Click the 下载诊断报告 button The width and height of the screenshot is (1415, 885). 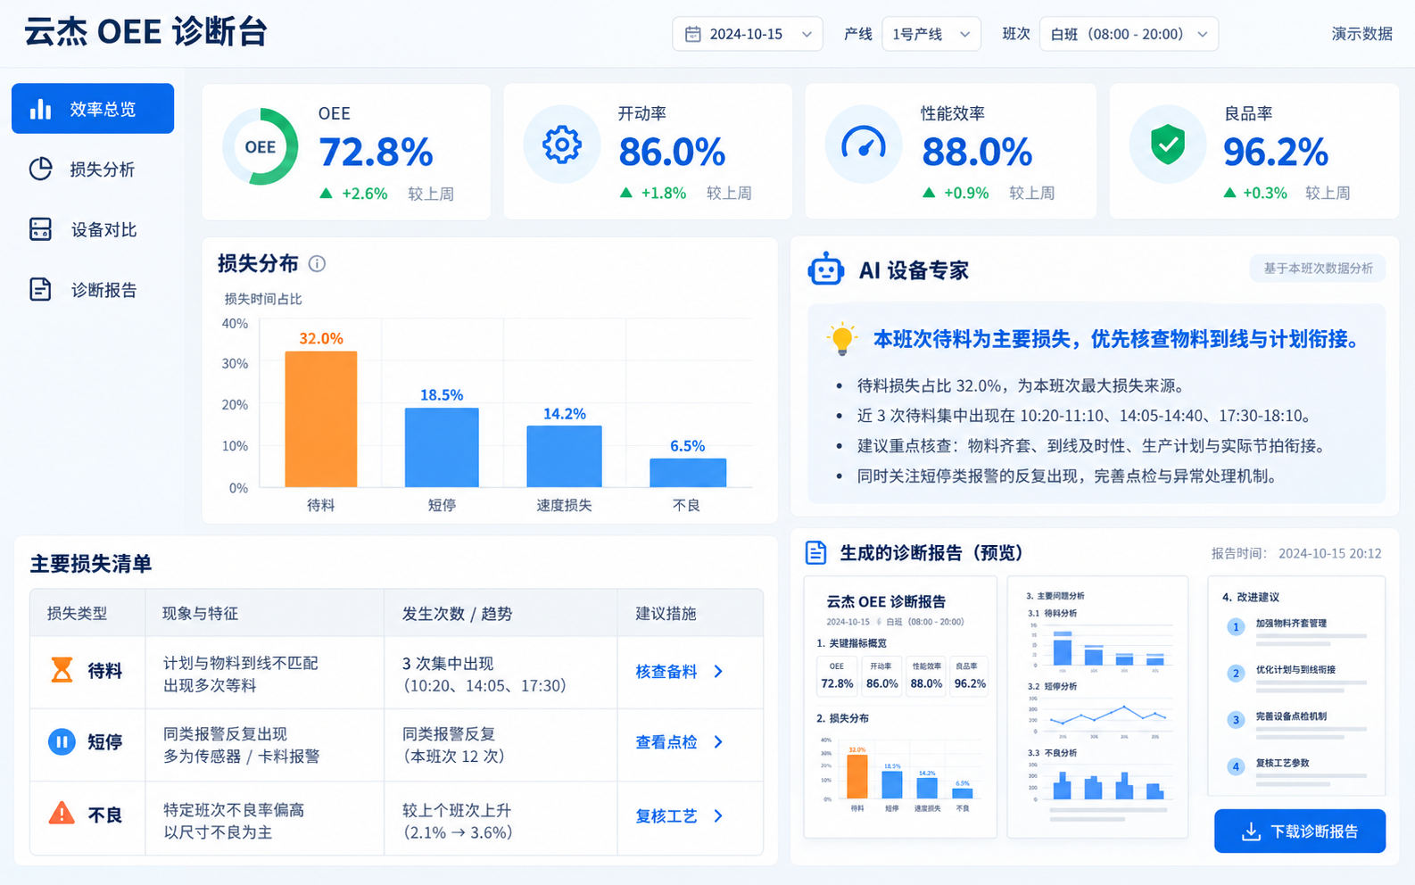coord(1299,831)
